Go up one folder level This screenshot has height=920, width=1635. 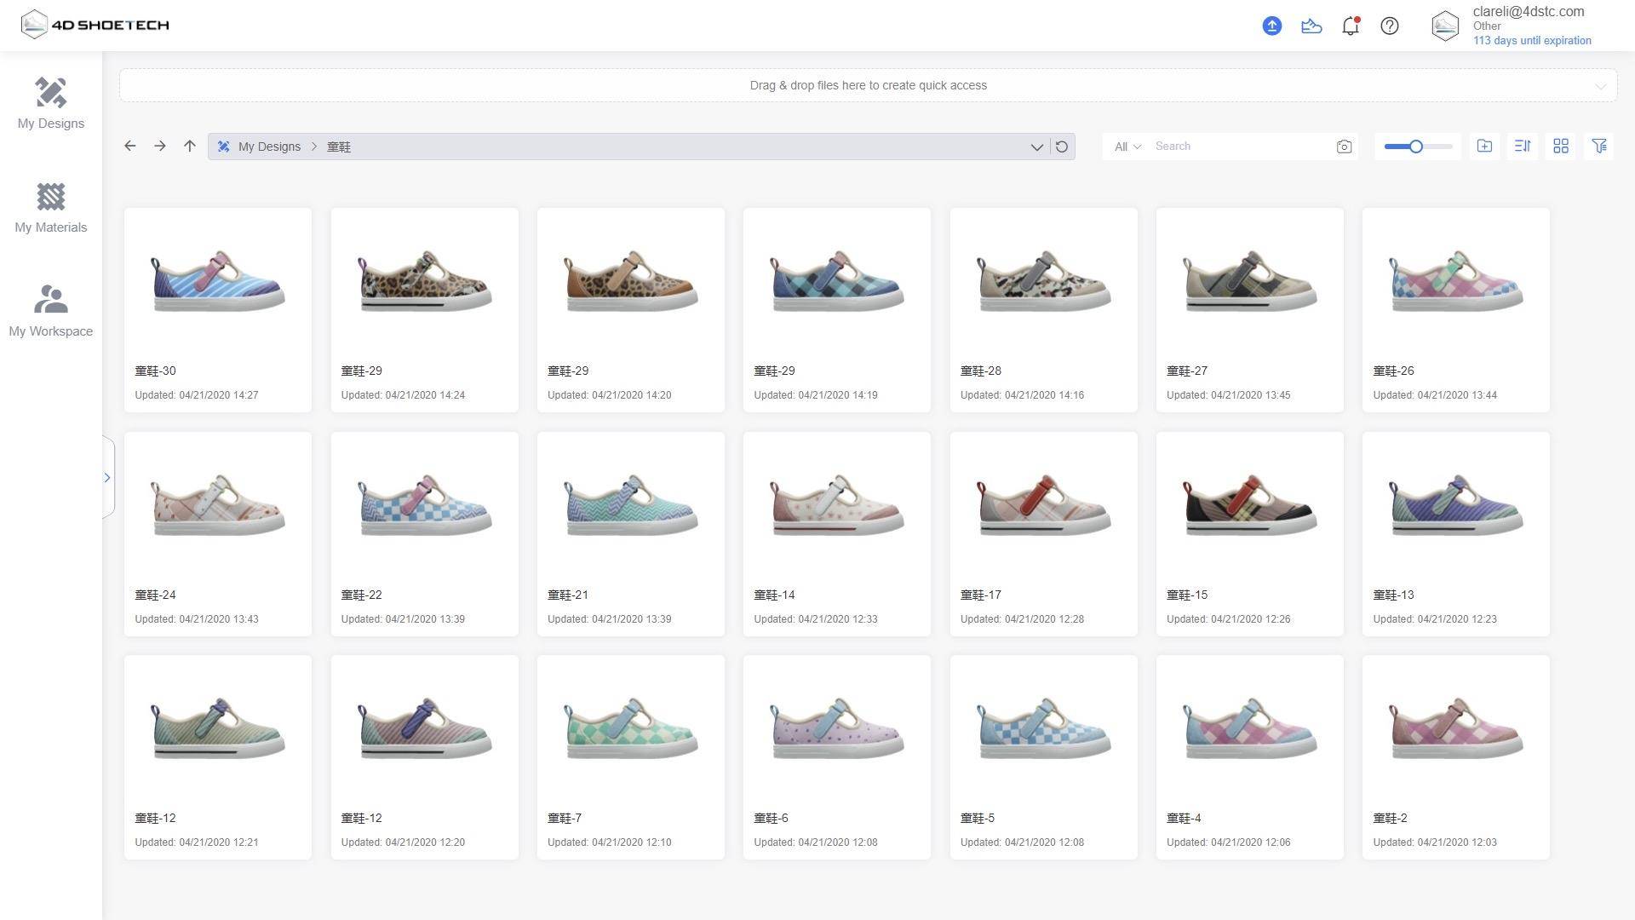190,146
